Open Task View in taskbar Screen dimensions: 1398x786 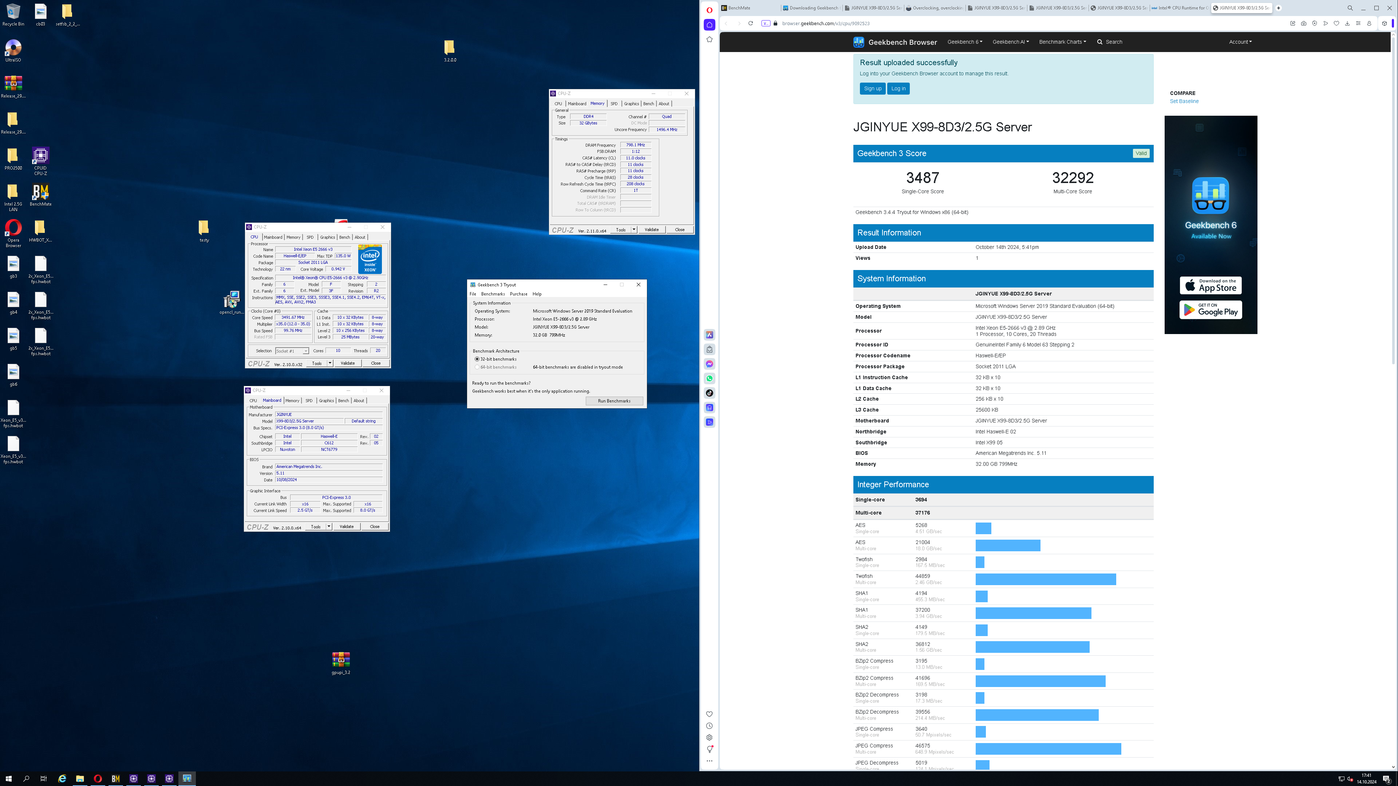point(44,778)
